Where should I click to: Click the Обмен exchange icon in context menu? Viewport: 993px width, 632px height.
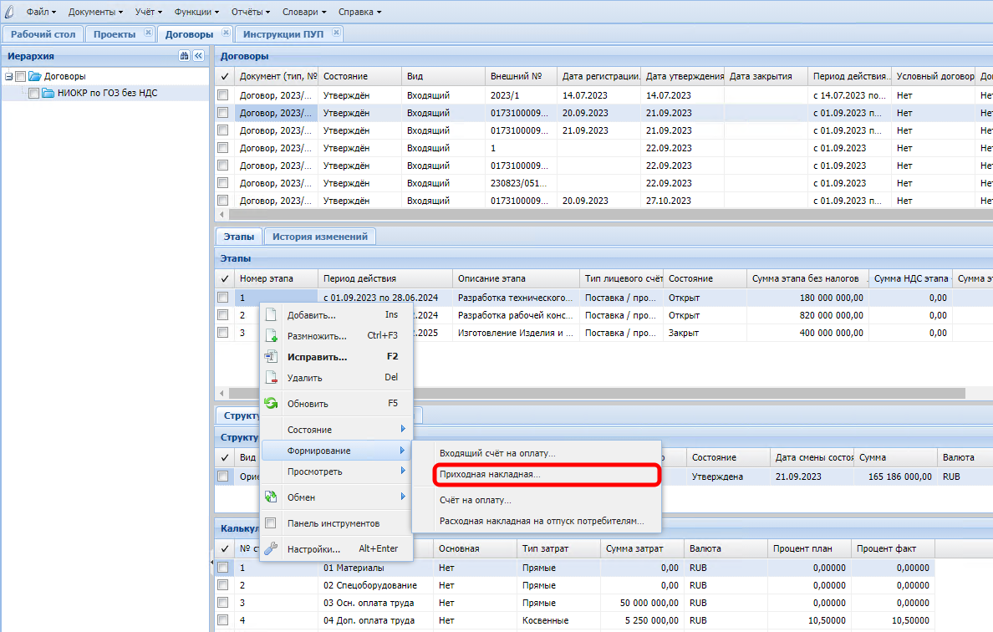(x=271, y=497)
